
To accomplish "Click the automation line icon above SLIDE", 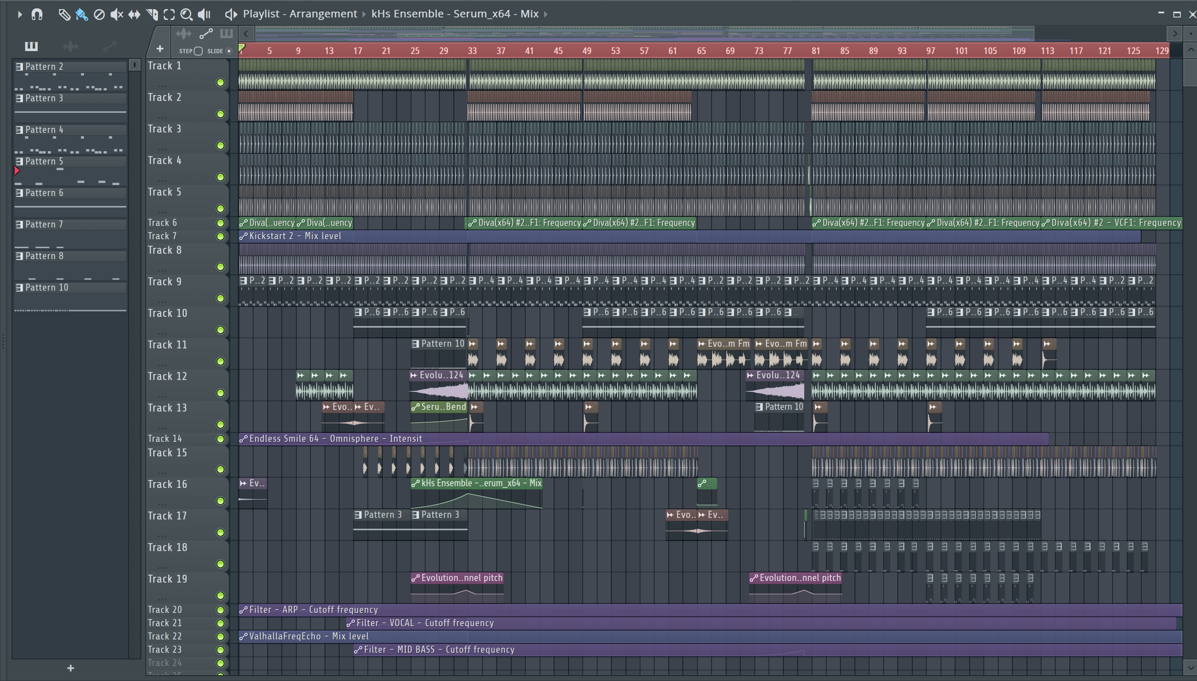I will tap(206, 34).
